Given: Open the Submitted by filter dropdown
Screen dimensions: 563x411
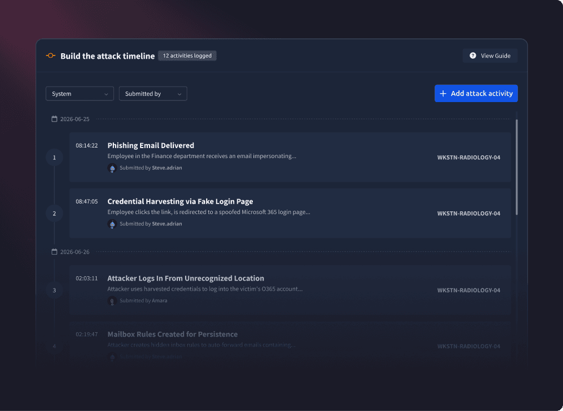Looking at the screenshot, I should [x=153, y=94].
